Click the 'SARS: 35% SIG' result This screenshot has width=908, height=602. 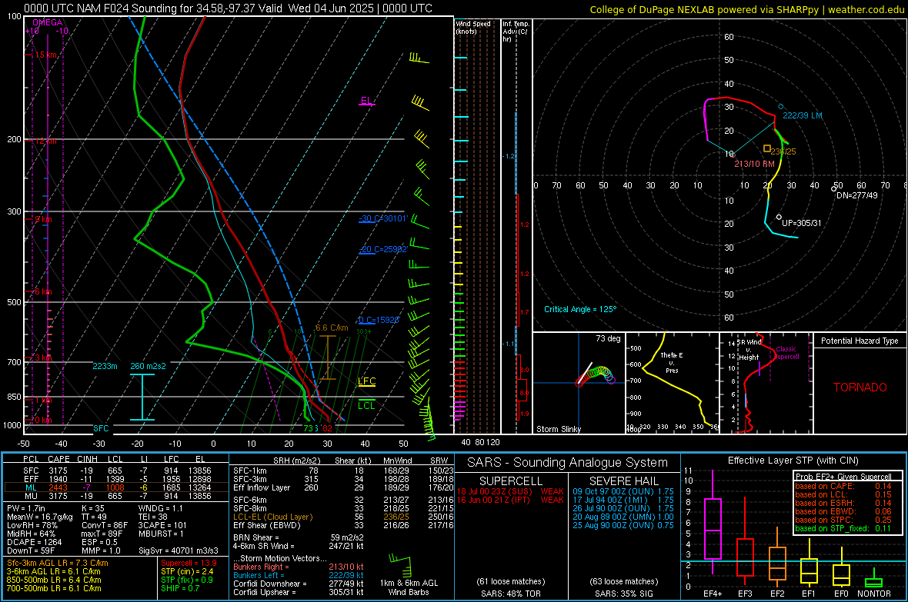(x=624, y=594)
